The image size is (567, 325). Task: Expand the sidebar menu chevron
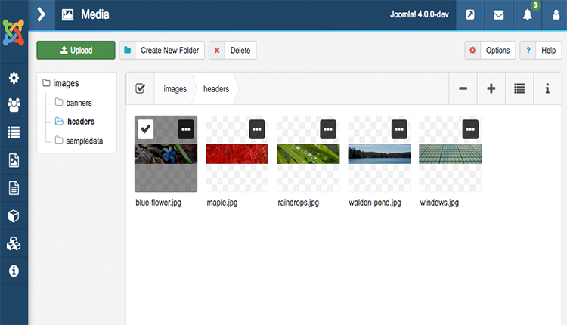tap(42, 14)
